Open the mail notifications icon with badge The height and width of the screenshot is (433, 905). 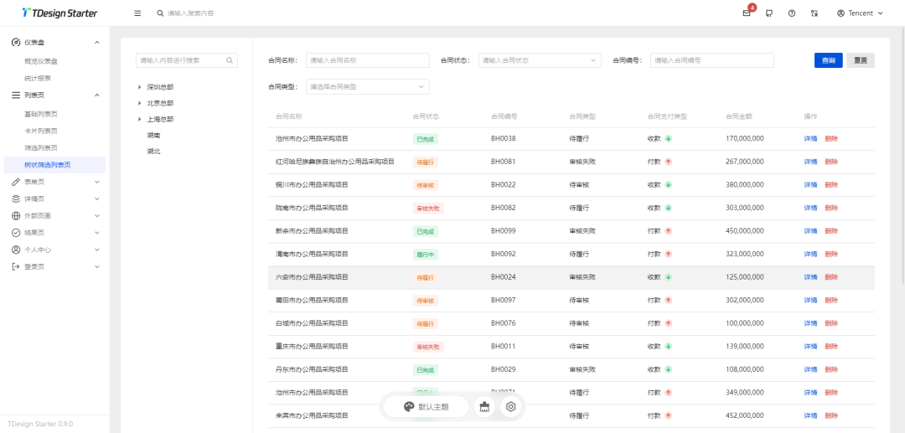click(x=747, y=13)
